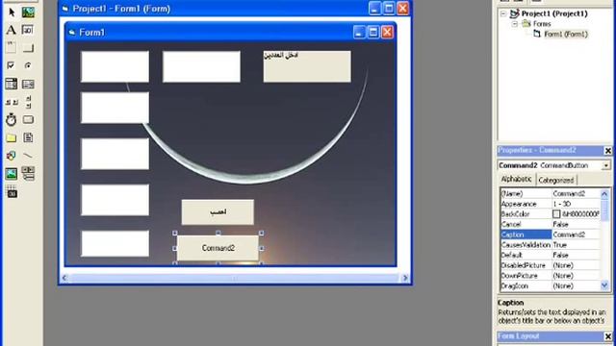The width and height of the screenshot is (616, 346).
Task: Open the Command2 object dropdown in Properties
Action: tap(605, 165)
